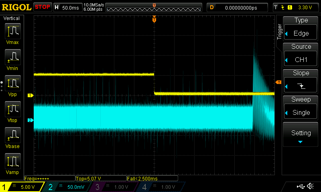Viewport: 321px width, 192px height.
Task: Enable channel 3 in bottom bar
Action: (x=115, y=187)
